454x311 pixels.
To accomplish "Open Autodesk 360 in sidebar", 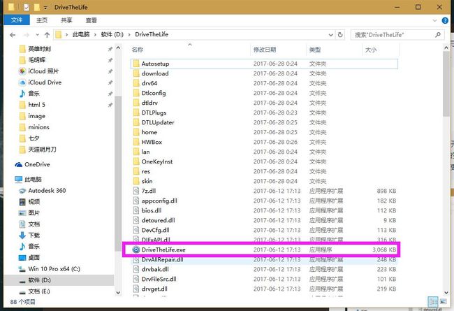I will tap(43, 190).
